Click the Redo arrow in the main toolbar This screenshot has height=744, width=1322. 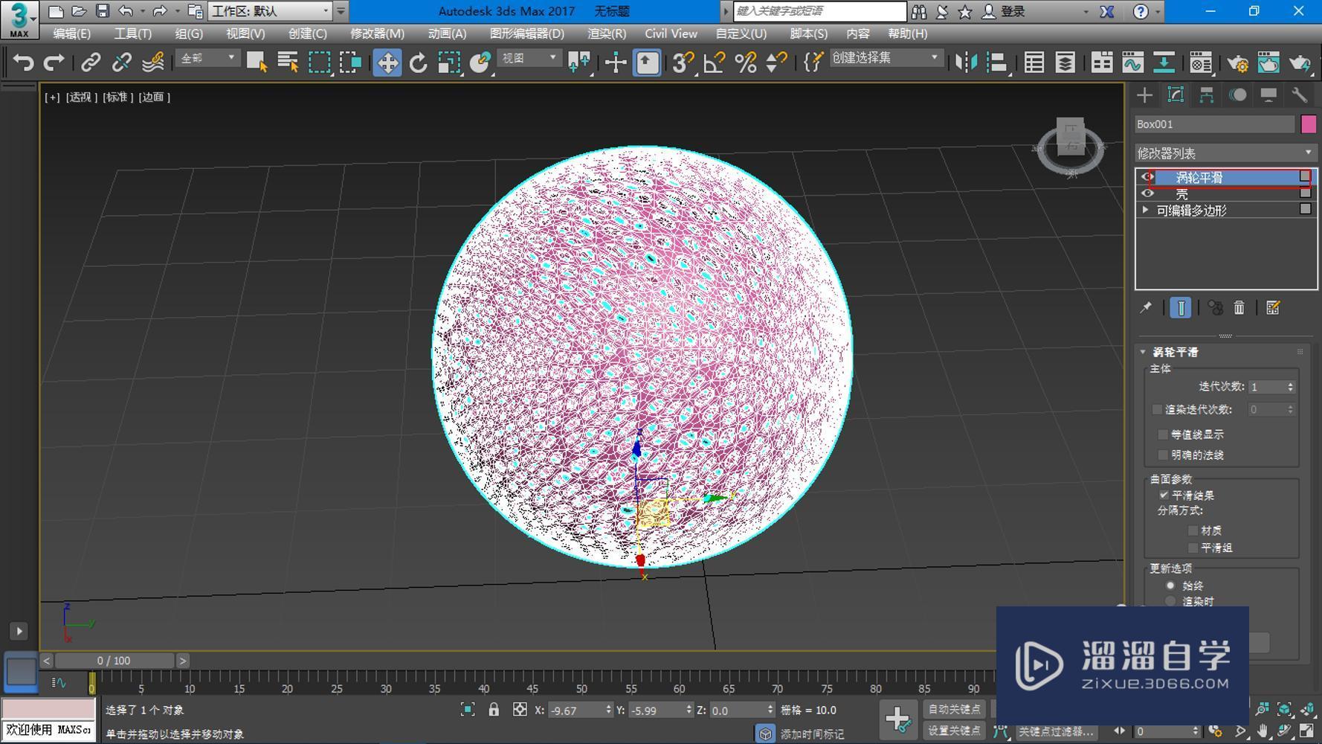(54, 62)
